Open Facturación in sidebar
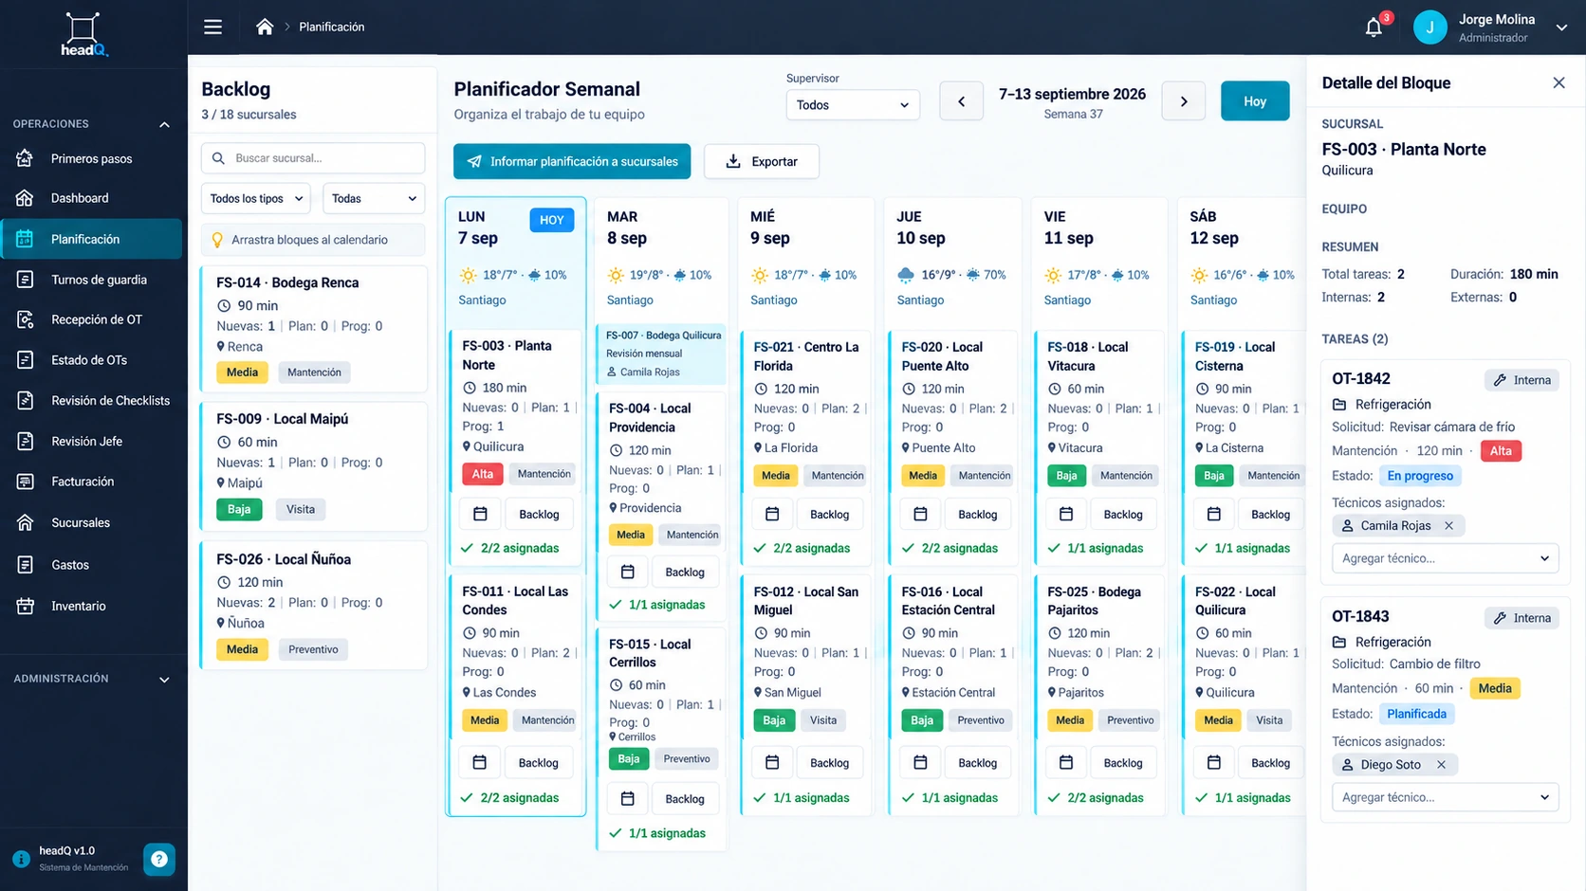This screenshot has height=891, width=1586. click(91, 482)
